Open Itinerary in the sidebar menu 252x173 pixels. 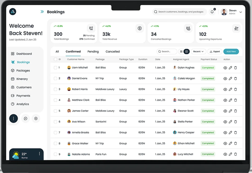22,79
